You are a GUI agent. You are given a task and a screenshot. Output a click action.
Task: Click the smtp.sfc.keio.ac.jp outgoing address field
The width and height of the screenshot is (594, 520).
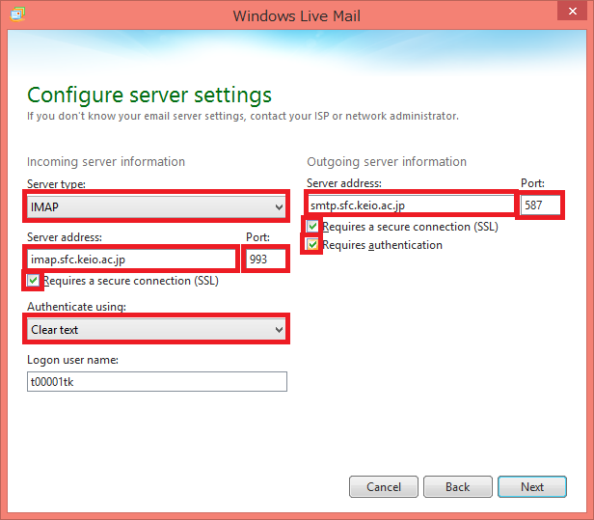coord(411,205)
